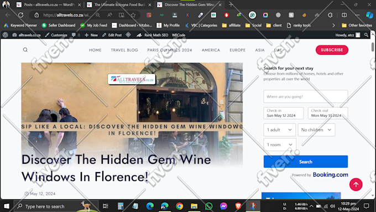The width and height of the screenshot is (376, 212).
Task: Open File Explorer from the taskbar
Action: tap(194, 206)
